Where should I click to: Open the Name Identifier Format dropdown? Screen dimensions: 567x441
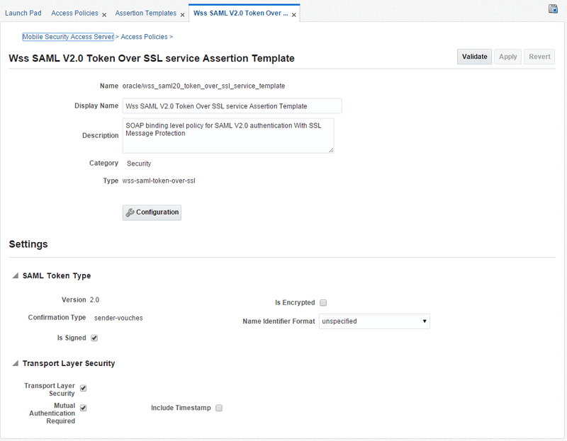(374, 321)
